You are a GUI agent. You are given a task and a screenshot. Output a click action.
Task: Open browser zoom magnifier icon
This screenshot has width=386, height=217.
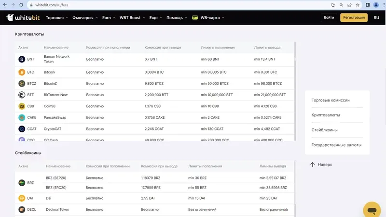point(341,5)
